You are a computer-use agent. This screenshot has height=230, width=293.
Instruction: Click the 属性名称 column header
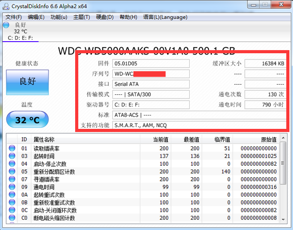[x=85, y=140]
